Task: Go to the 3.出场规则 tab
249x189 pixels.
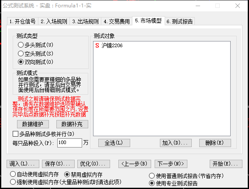Action: pos(85,21)
